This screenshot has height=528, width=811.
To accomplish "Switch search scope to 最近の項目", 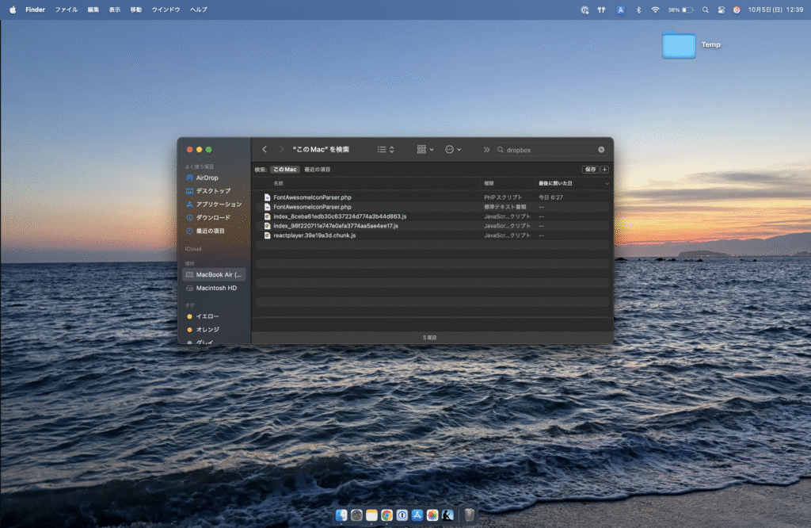I will coord(318,170).
